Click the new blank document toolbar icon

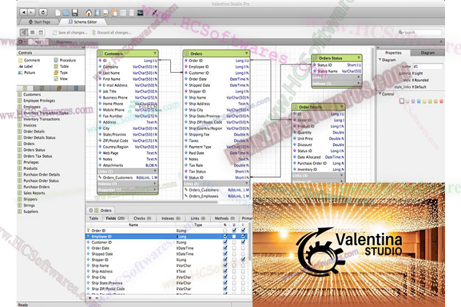58,13
